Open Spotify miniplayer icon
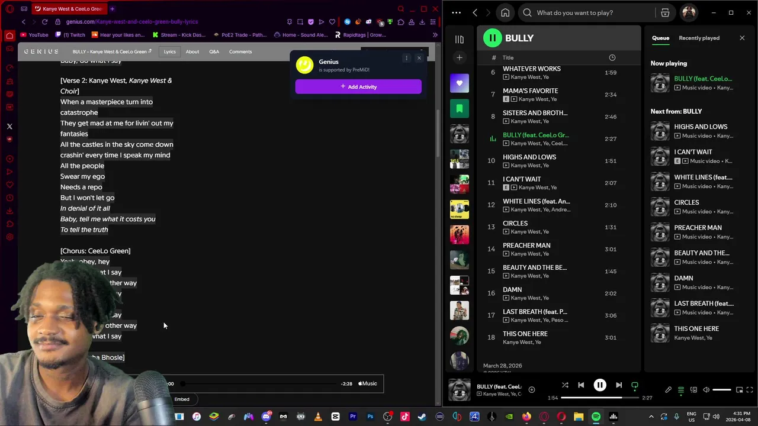Viewport: 758px width, 426px height. point(739,390)
